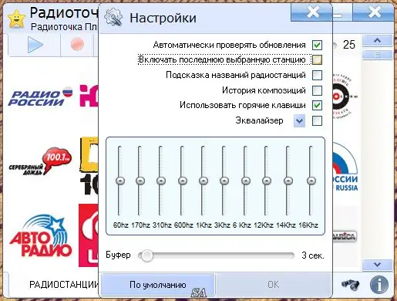The height and width of the screenshot is (301, 397).
Task: Click the settings gear wrench icon
Action: (113, 18)
